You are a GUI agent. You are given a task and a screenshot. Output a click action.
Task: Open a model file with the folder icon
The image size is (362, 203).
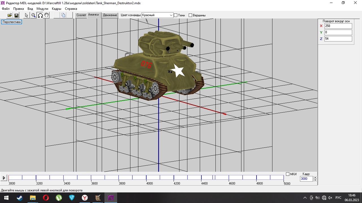pos(10,15)
